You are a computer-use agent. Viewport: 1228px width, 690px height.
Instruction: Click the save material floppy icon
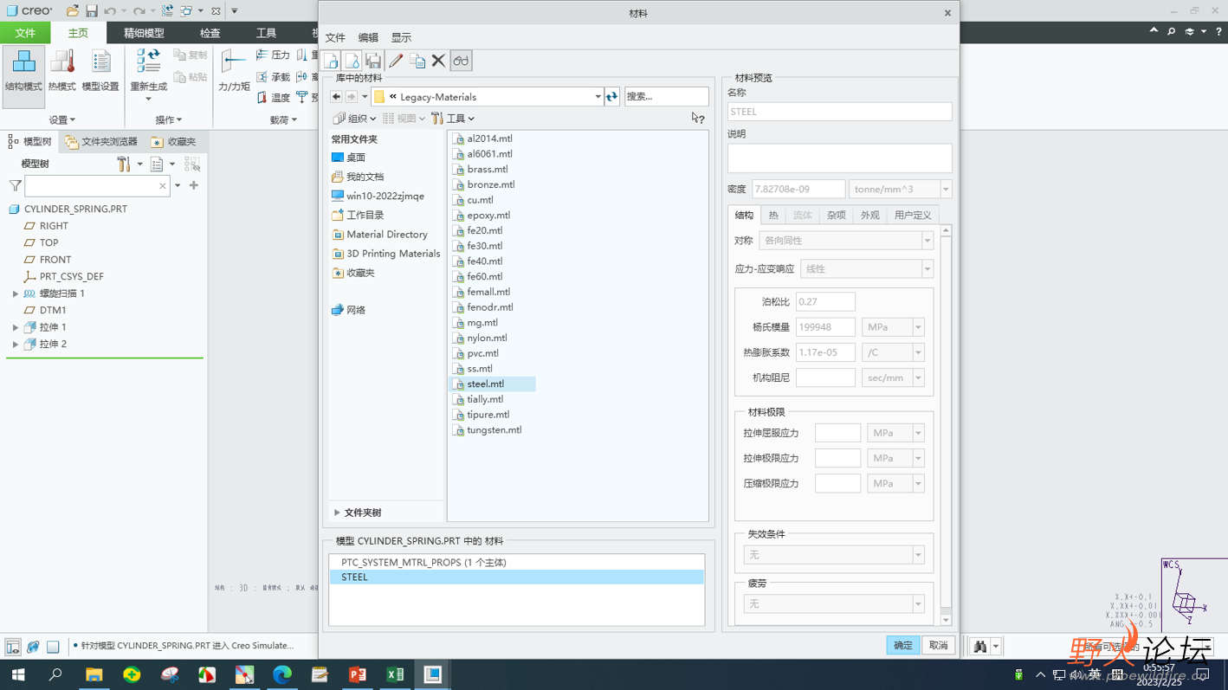click(x=373, y=61)
